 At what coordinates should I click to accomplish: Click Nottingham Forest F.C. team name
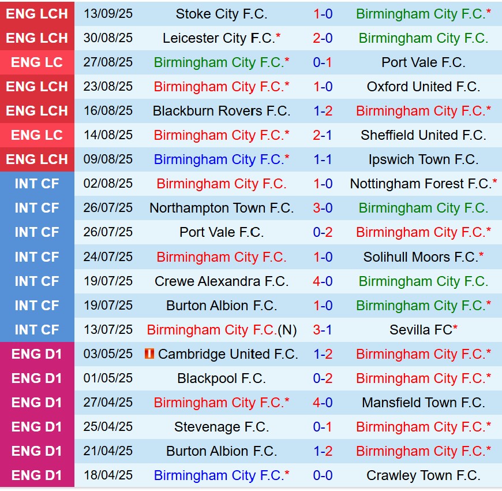(x=421, y=184)
